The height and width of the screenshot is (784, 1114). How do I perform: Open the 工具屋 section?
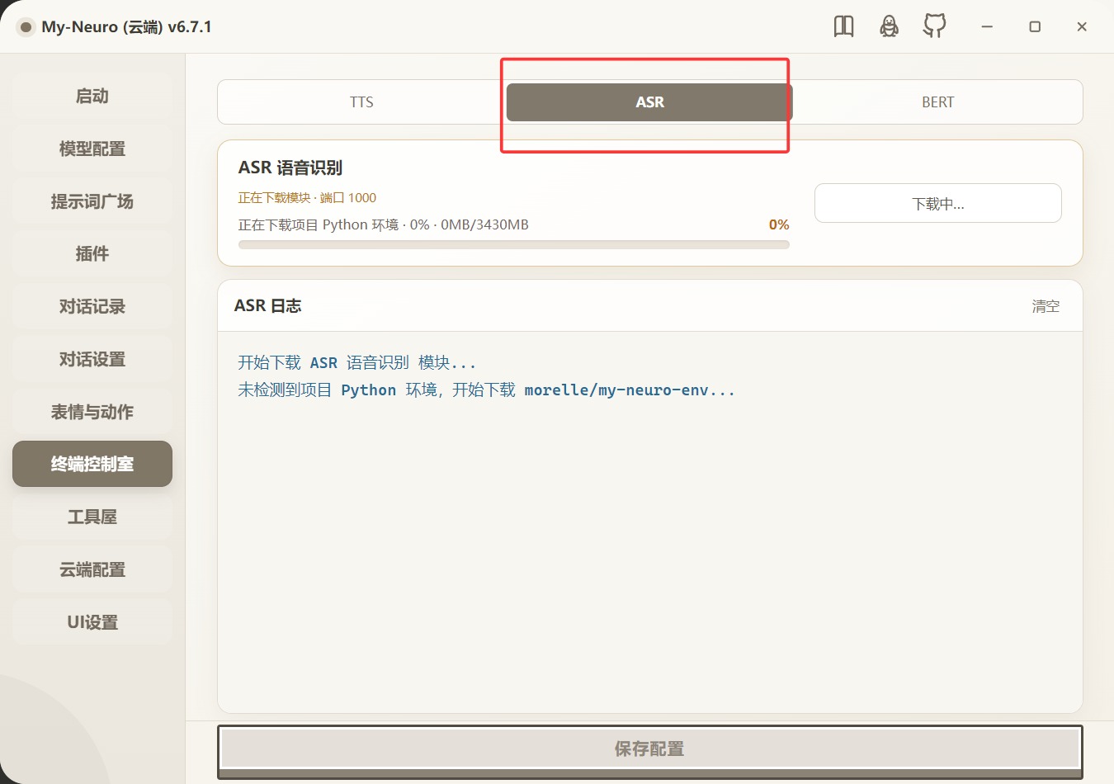point(92,517)
